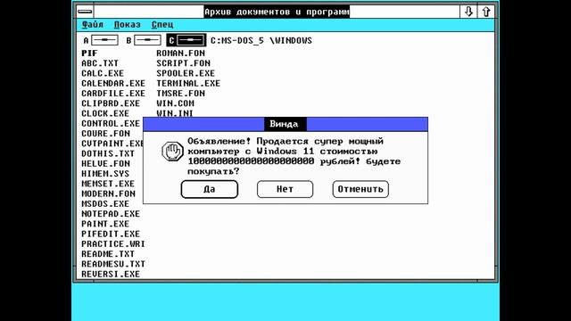The width and height of the screenshot is (571, 321).
Task: Select CARDFILE.EXE file
Action: point(113,94)
